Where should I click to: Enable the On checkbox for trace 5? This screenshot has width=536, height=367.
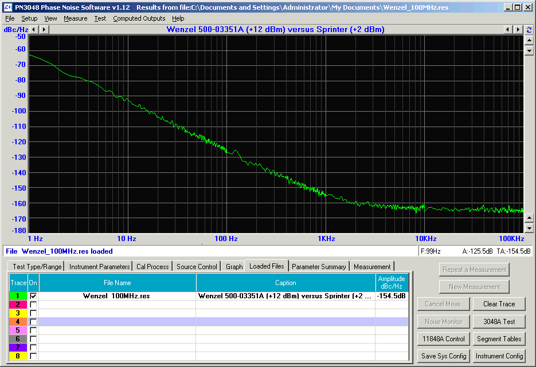[x=33, y=330]
